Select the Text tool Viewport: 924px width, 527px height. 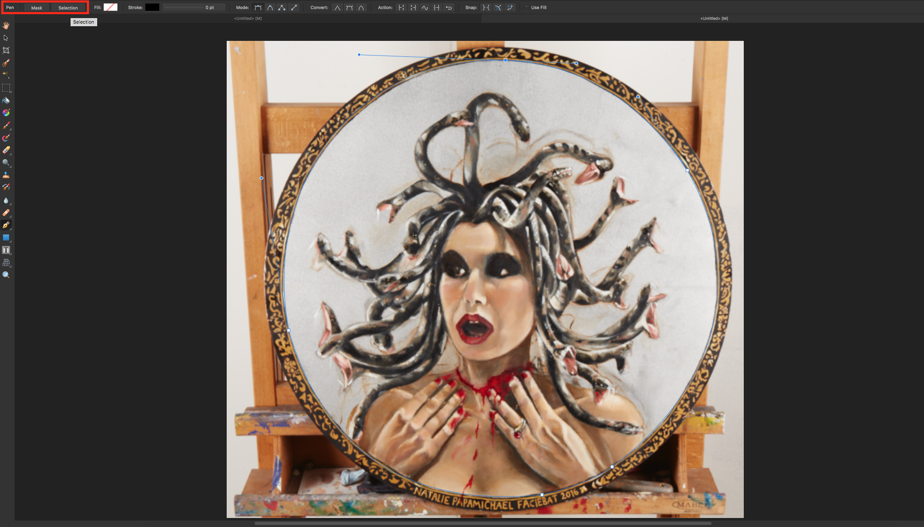pyautogui.click(x=6, y=250)
